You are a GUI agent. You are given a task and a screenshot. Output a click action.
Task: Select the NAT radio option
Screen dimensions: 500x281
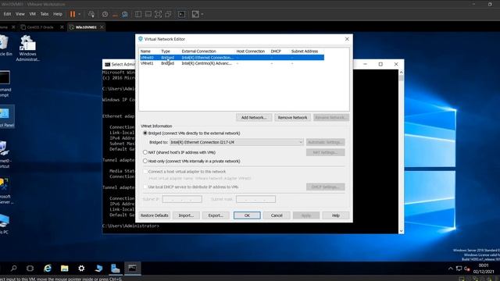click(145, 152)
